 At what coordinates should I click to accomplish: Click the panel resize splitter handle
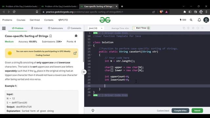(84, 72)
